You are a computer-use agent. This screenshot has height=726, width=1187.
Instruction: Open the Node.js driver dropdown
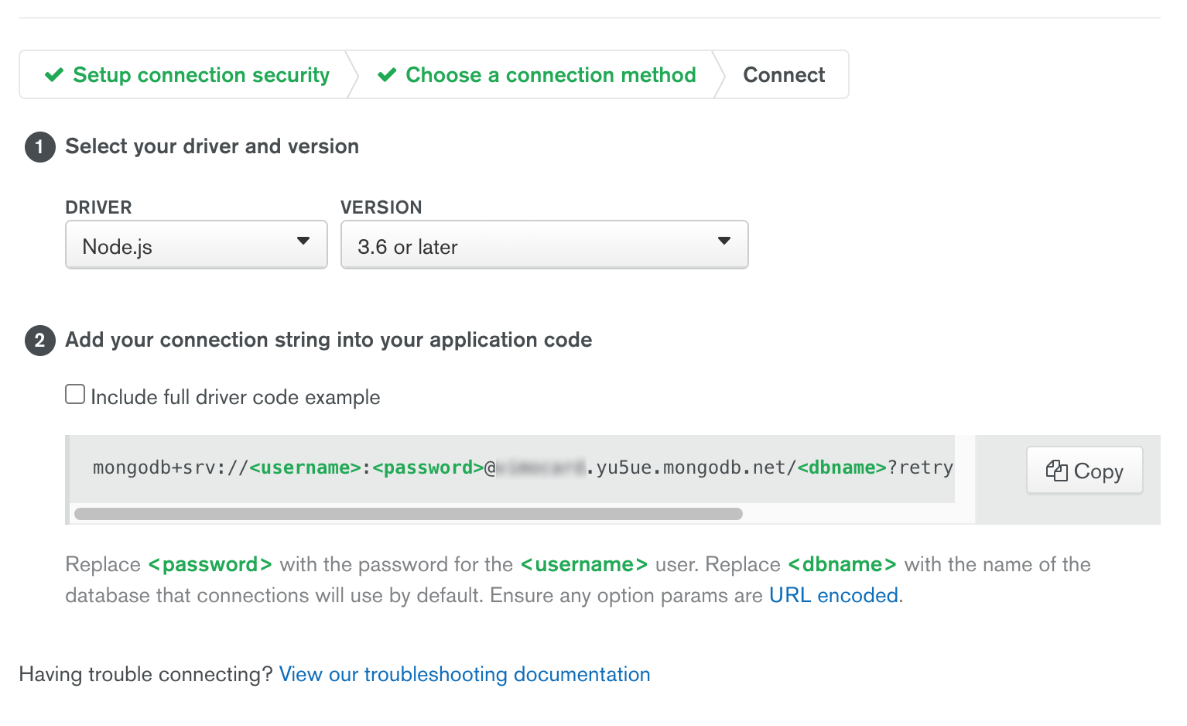coord(196,245)
